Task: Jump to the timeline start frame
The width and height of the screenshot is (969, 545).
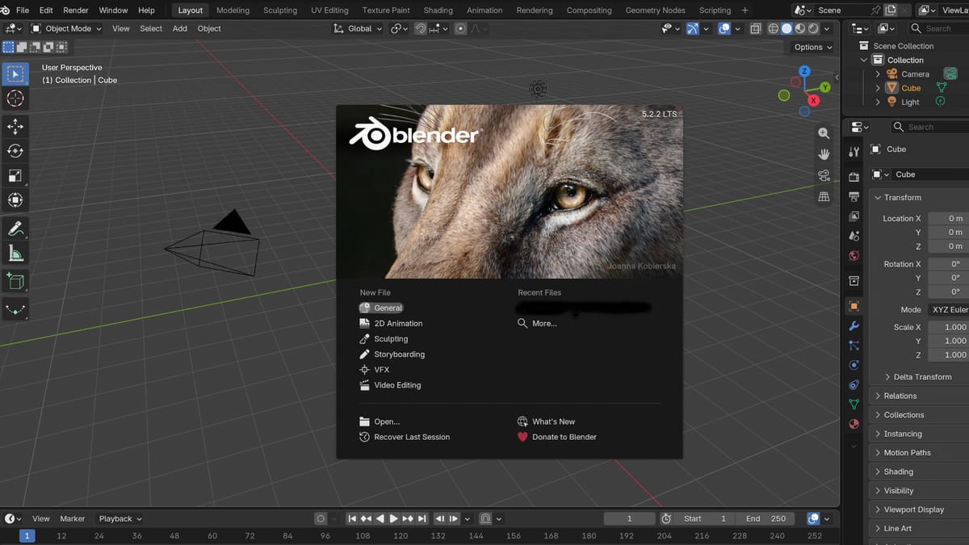Action: (352, 518)
